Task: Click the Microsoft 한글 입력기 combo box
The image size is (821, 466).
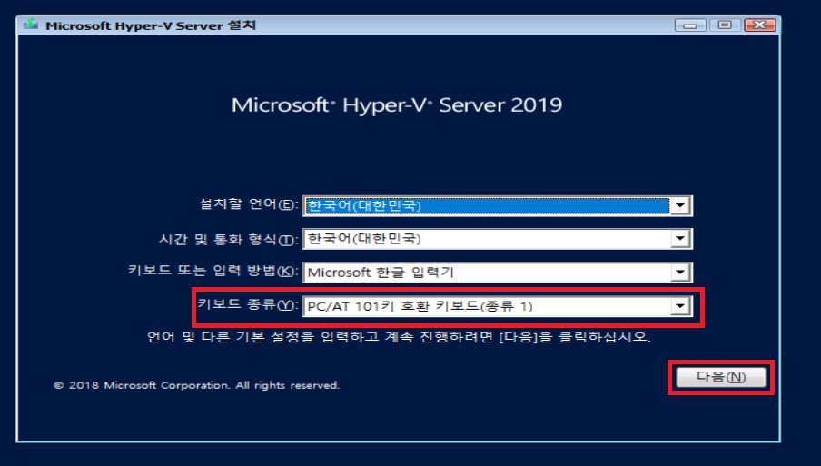Action: click(x=498, y=273)
